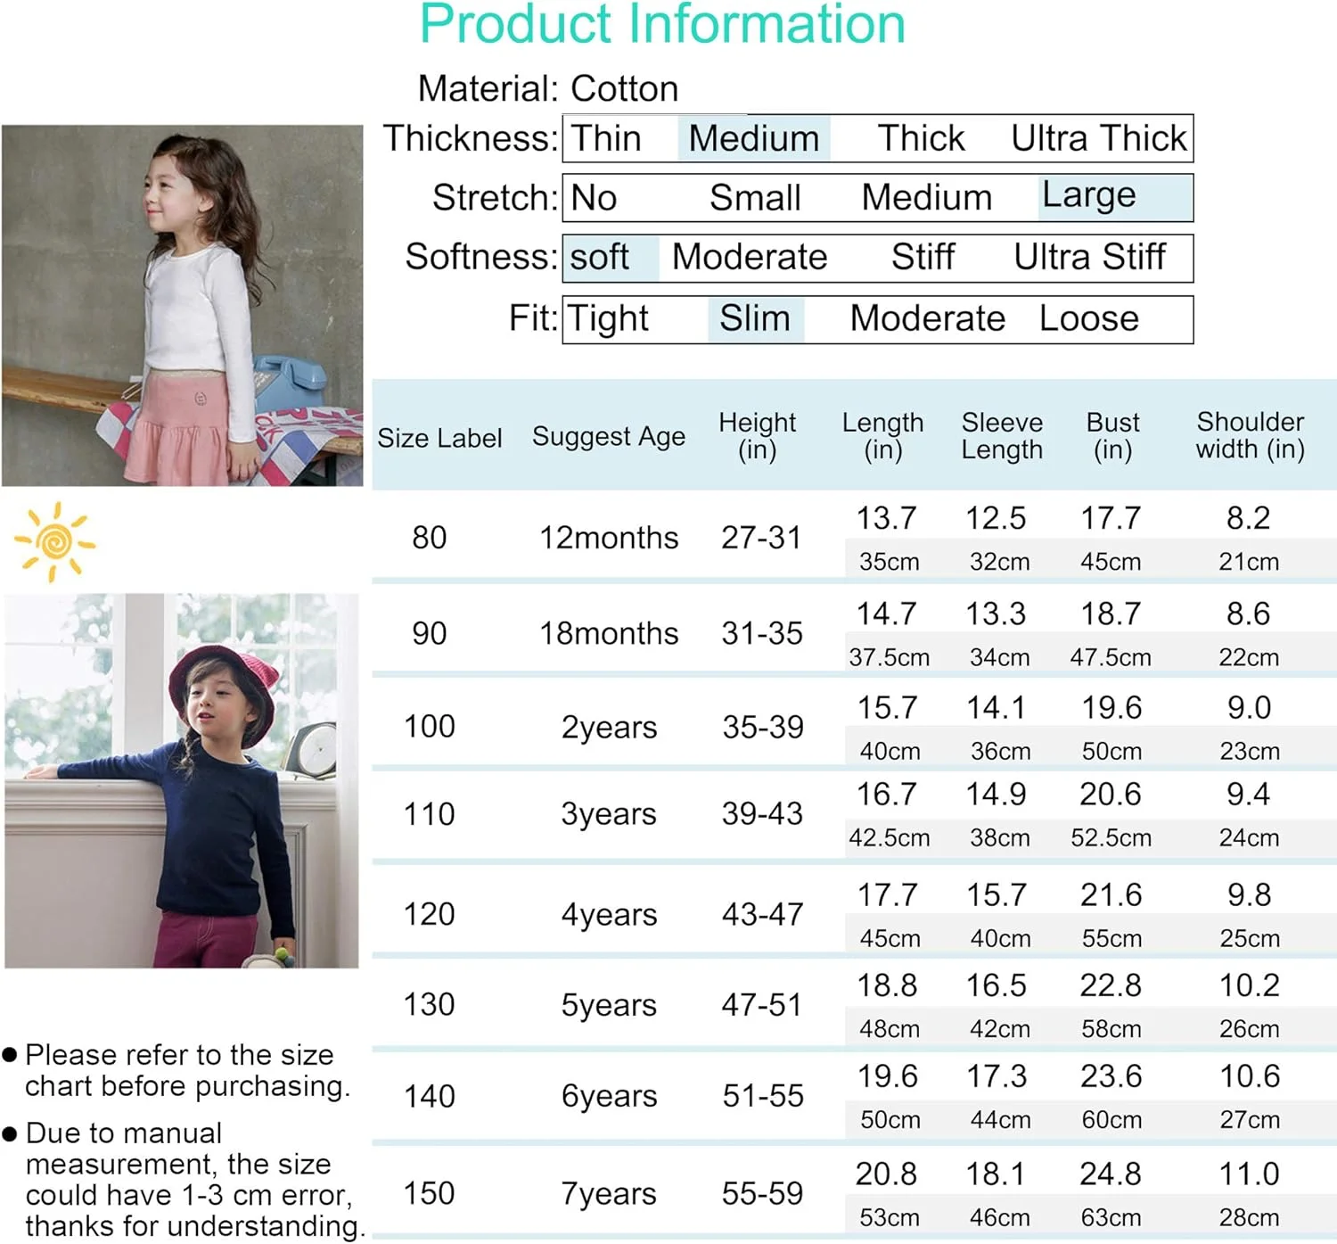
Task: Select the Loose fit option
Action: click(1088, 319)
